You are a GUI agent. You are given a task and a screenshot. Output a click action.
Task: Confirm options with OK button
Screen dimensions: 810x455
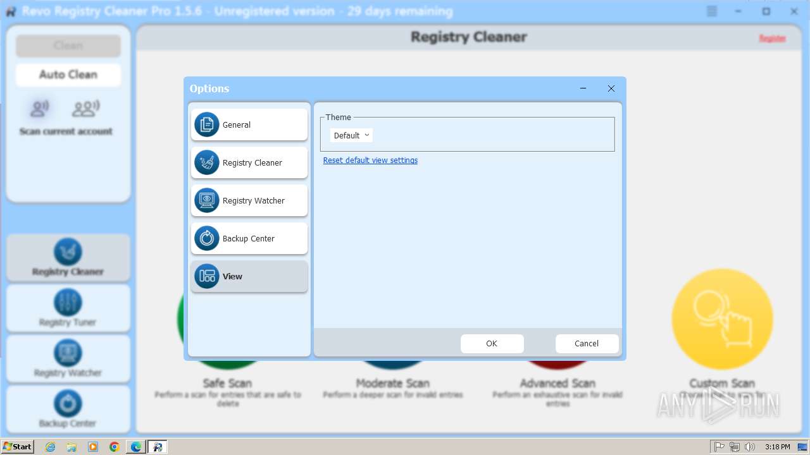(x=492, y=344)
